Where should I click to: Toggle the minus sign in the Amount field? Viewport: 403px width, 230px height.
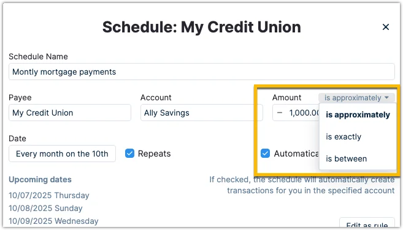(x=280, y=113)
